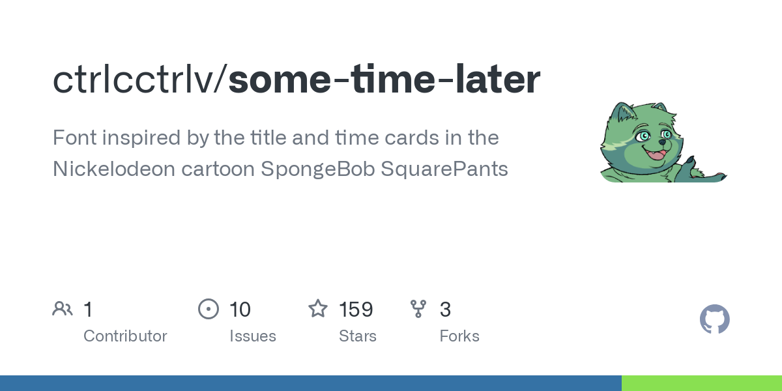Select the description line starting "Font inspired"
Viewport: 782px width, 391px height.
(275, 138)
